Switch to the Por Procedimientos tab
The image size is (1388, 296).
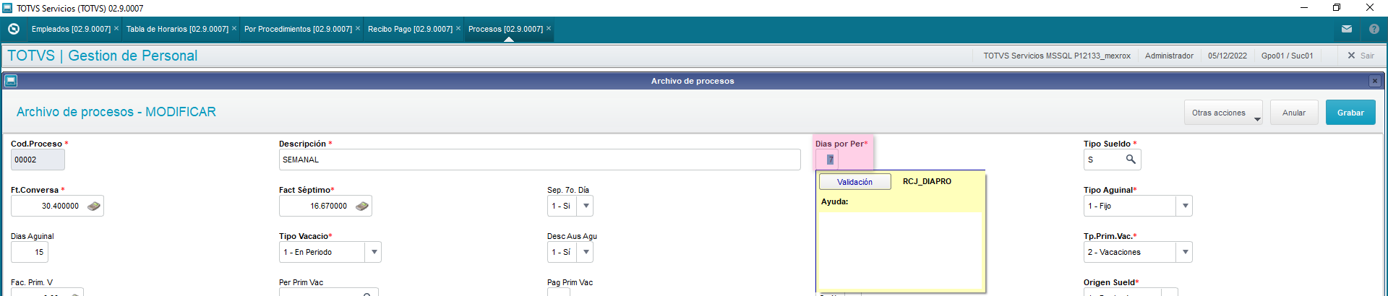click(x=298, y=29)
